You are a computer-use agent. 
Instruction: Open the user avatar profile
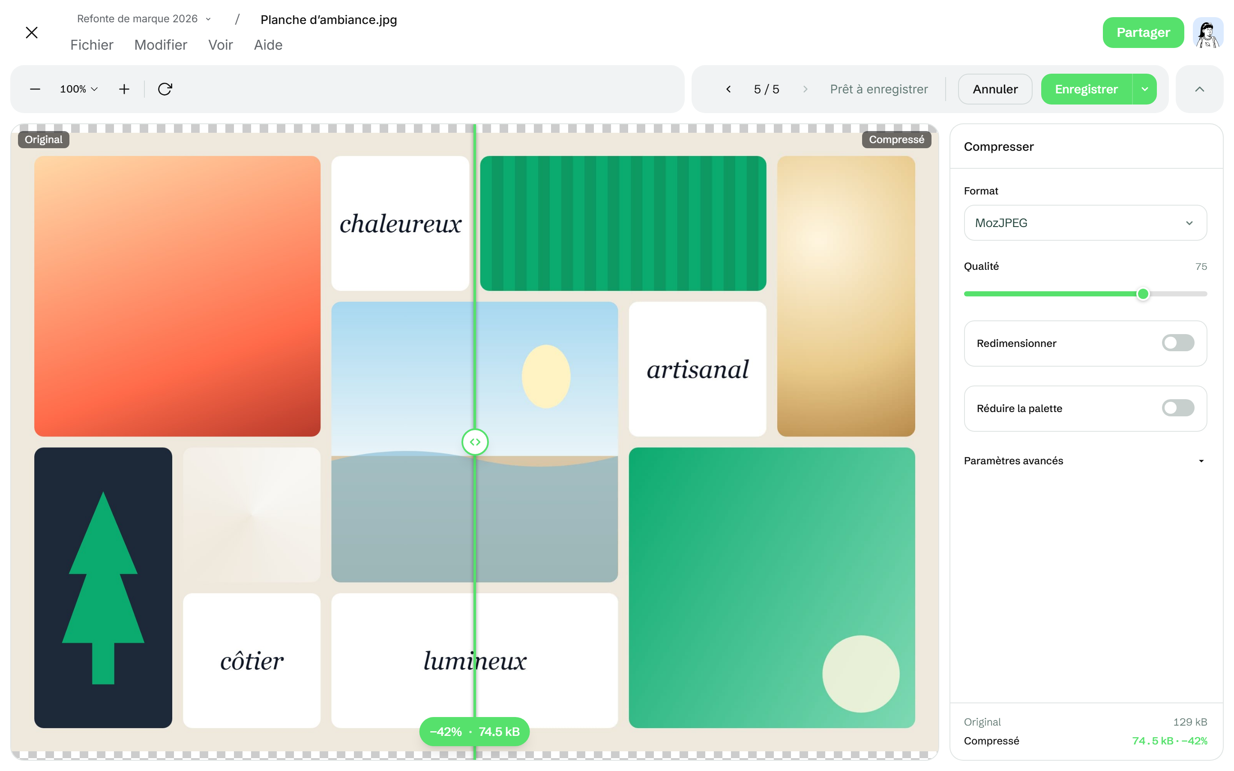click(x=1207, y=33)
